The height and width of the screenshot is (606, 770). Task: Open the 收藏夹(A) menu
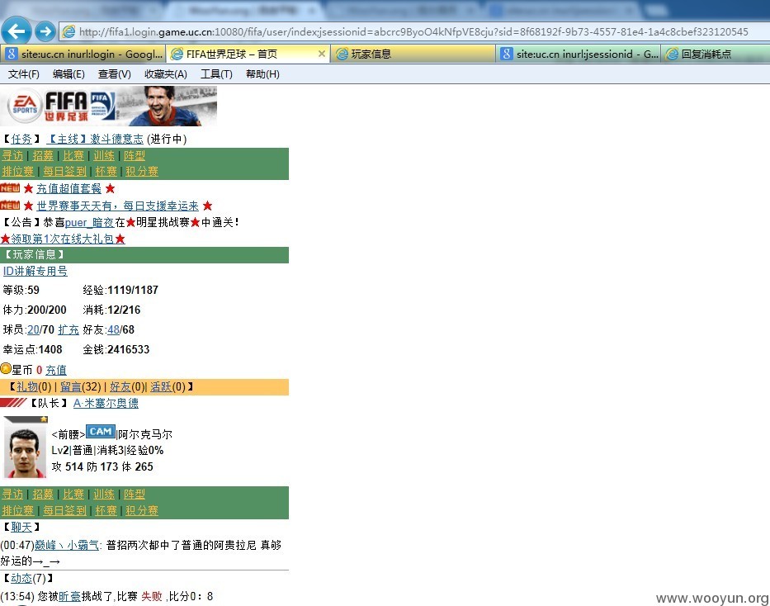point(166,74)
